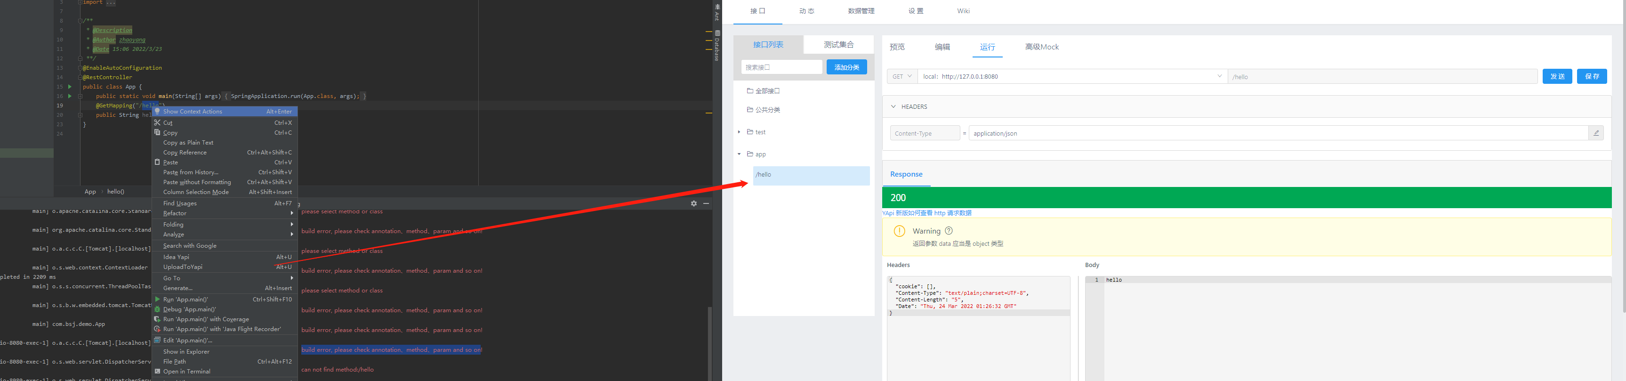Expand the folded import block

click(x=80, y=2)
